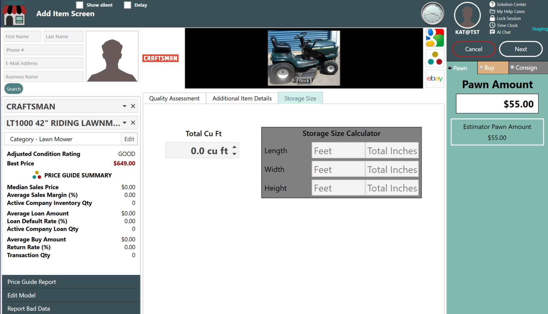Expand the LT1000 model dropdown

pos(124,123)
